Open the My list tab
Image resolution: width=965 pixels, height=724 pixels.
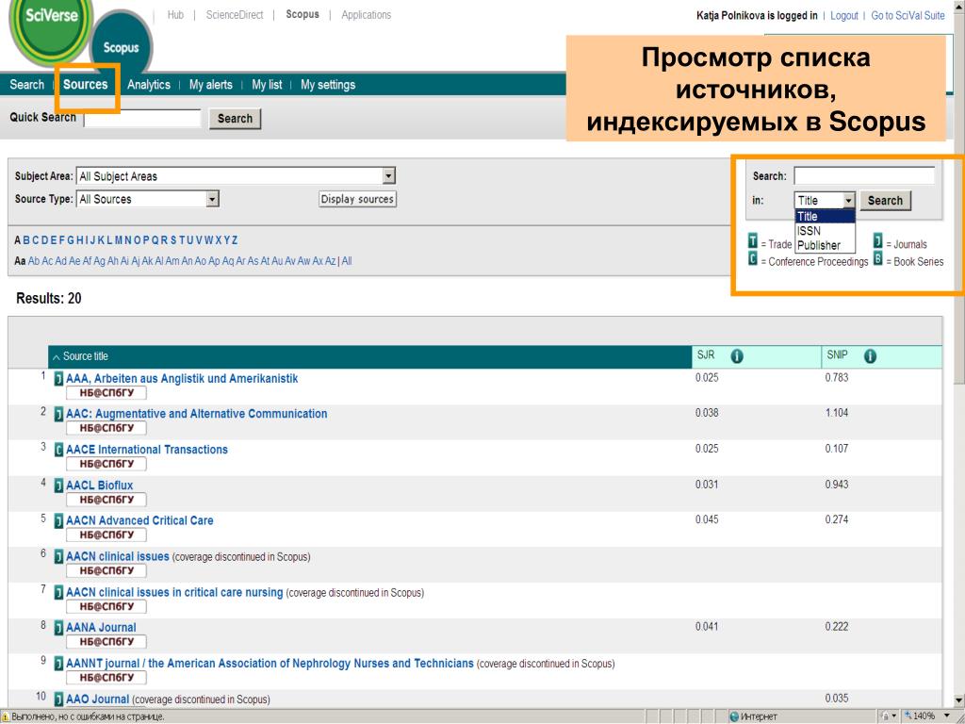coord(267,85)
